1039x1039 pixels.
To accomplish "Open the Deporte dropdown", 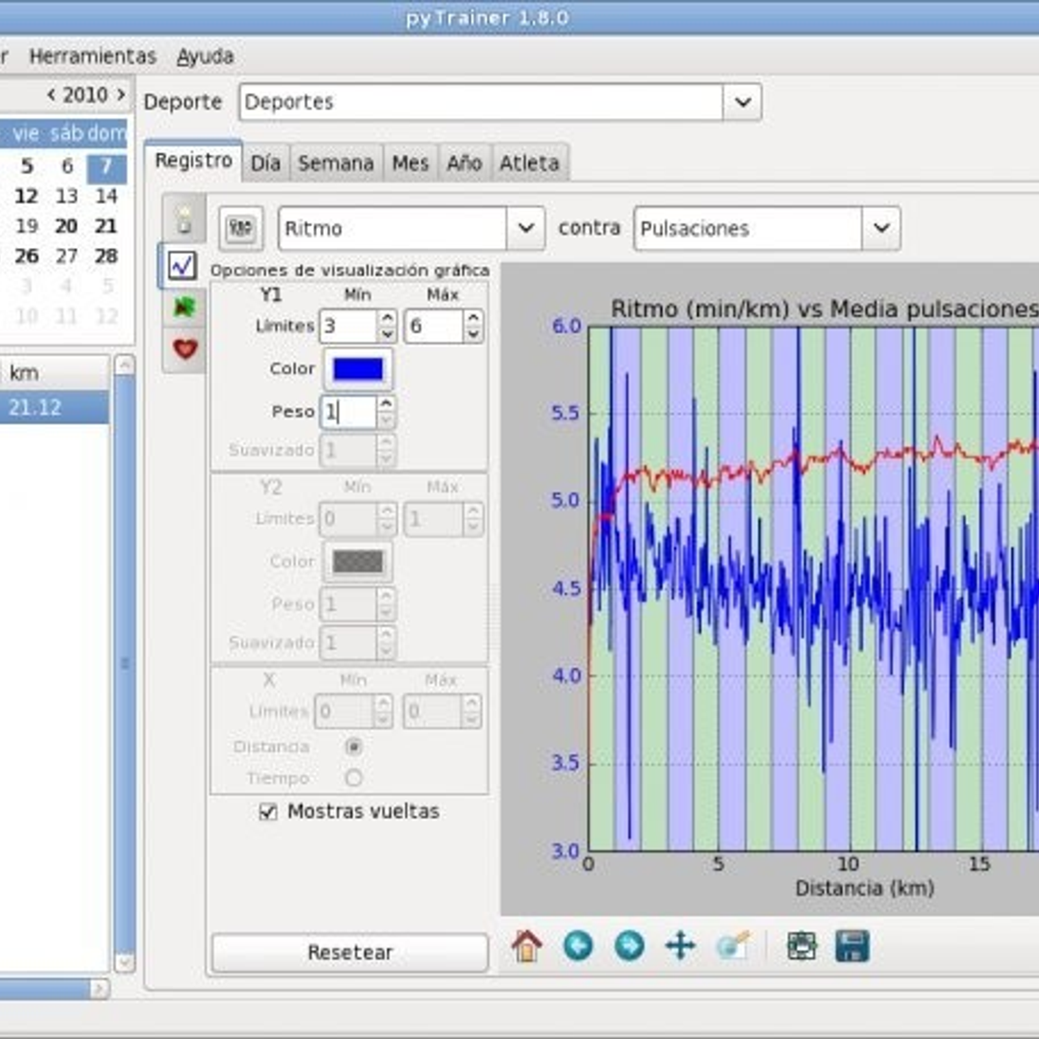I will pyautogui.click(x=742, y=102).
